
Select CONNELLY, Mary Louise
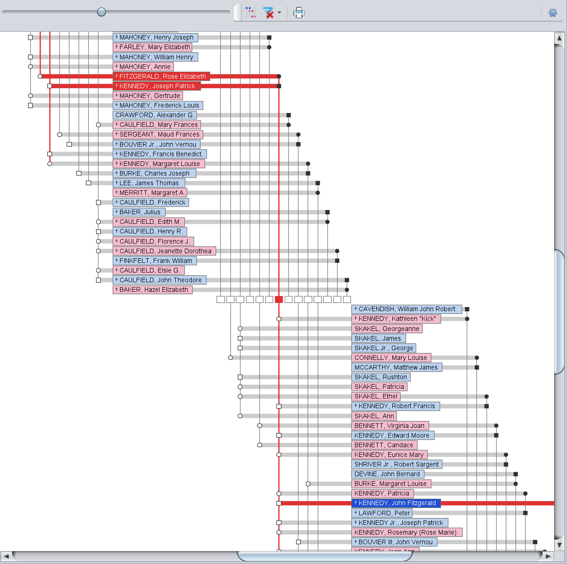[x=391, y=358]
